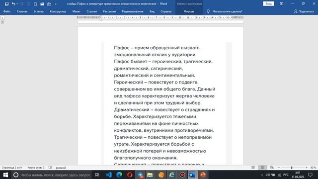Switch to Print Layout view
The width and height of the screenshot is (318, 179).
(262, 168)
